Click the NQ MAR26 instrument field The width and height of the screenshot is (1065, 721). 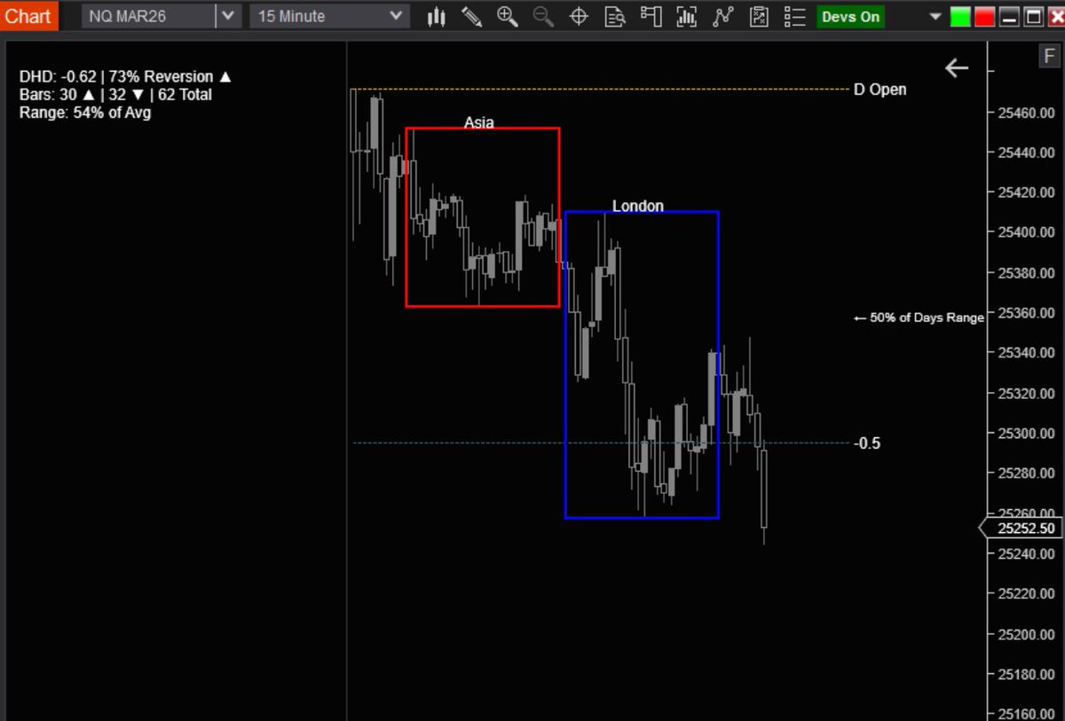click(x=148, y=16)
